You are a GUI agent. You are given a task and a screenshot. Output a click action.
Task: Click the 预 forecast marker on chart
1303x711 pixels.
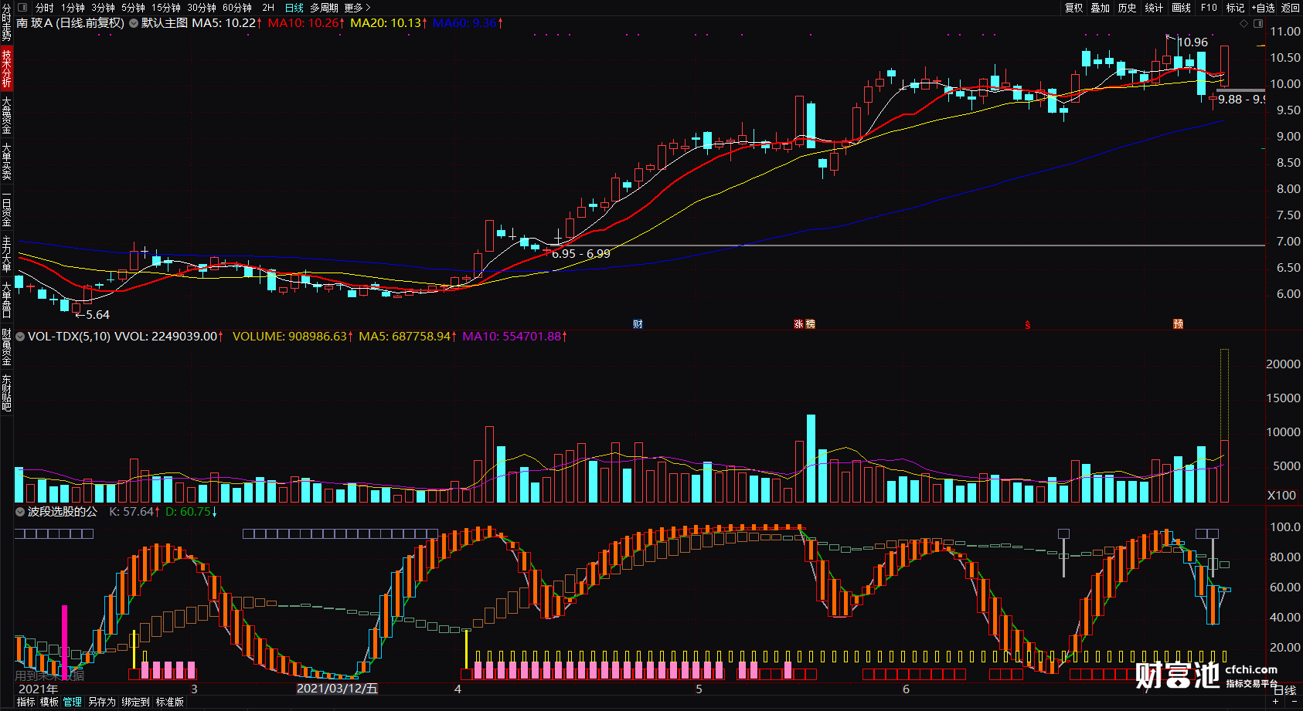click(x=1178, y=324)
